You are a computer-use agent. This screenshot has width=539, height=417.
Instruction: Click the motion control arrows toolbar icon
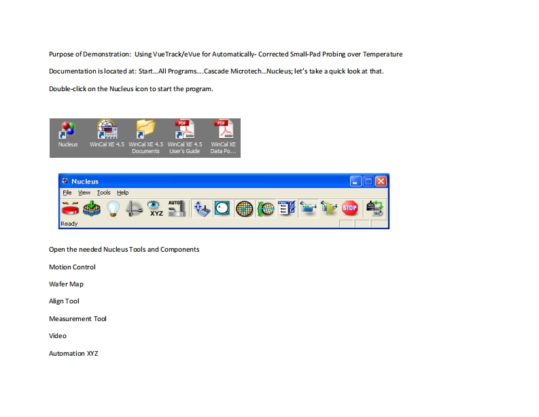(x=202, y=209)
